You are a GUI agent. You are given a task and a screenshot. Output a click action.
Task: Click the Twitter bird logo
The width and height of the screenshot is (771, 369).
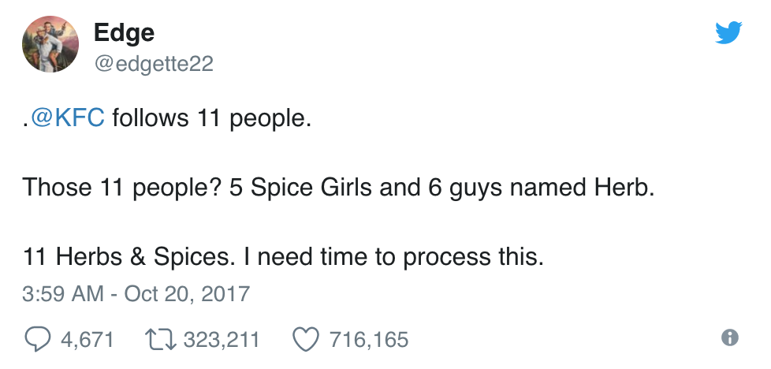[x=728, y=32]
